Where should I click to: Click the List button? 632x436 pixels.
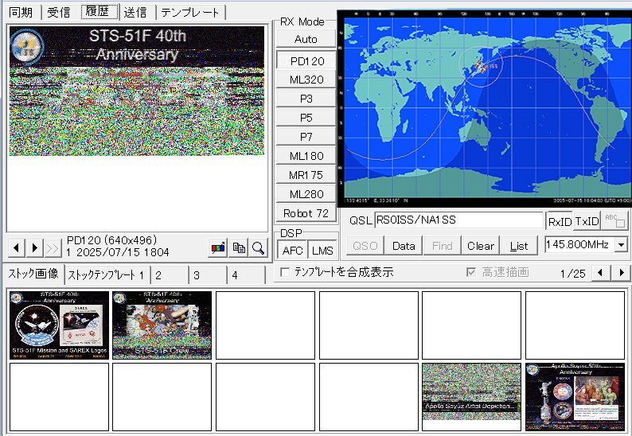(519, 245)
